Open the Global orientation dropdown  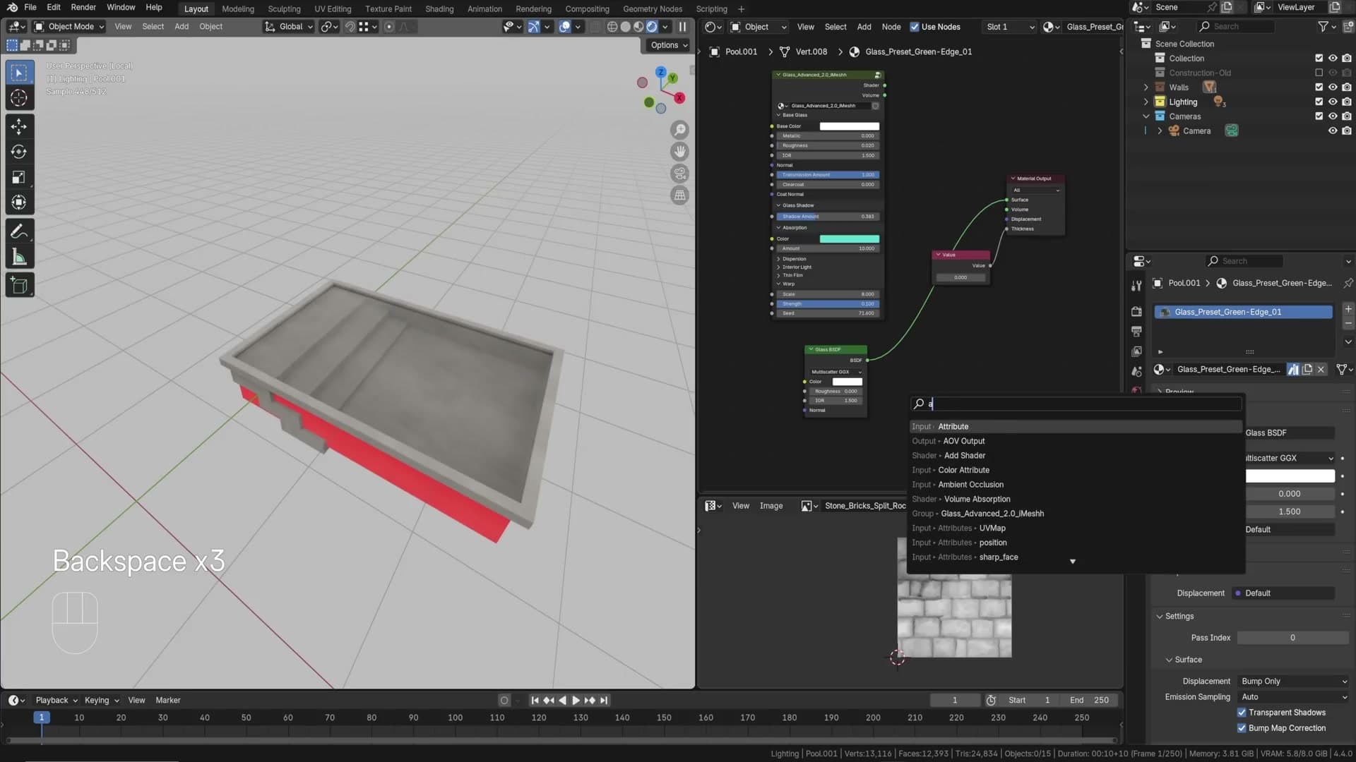click(x=289, y=27)
